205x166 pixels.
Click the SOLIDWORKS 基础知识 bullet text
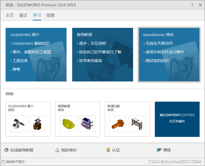pos(31,43)
